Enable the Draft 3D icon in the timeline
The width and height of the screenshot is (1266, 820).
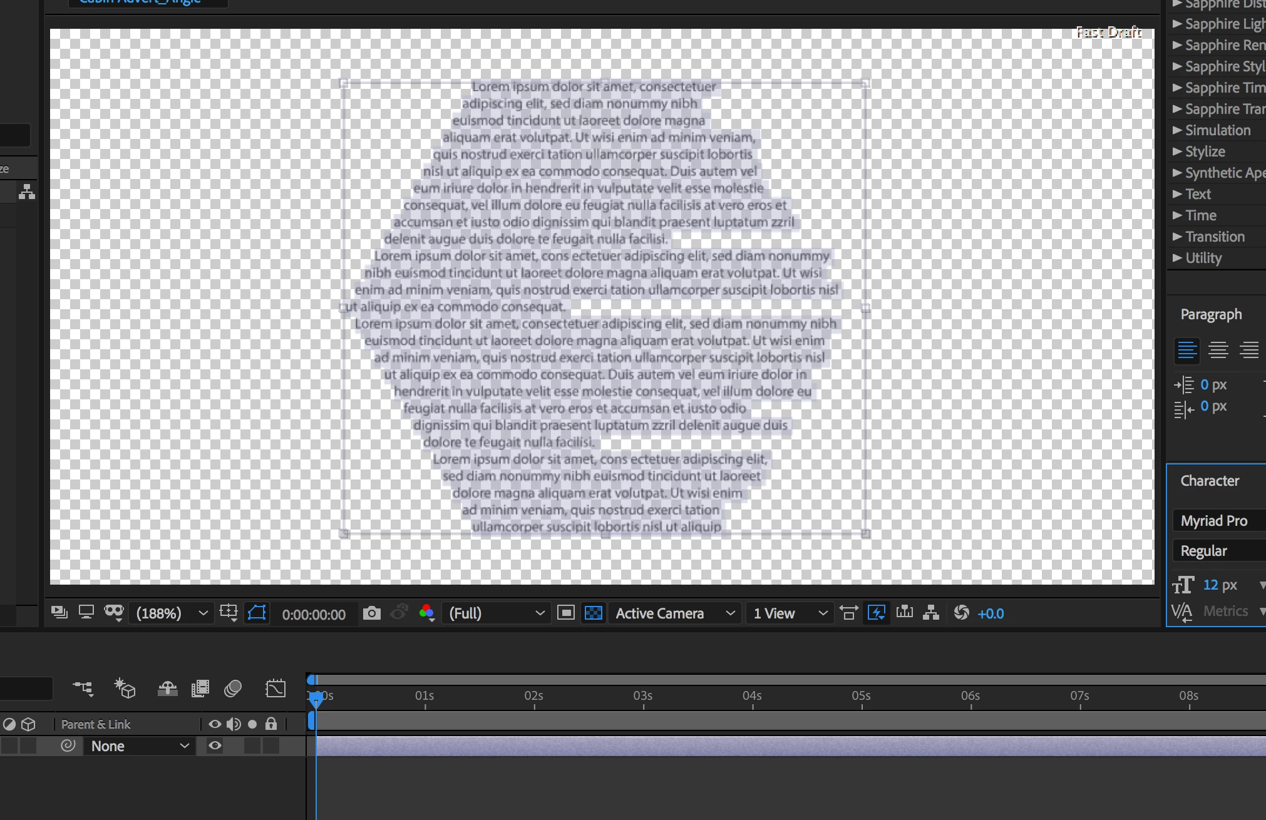[125, 689]
